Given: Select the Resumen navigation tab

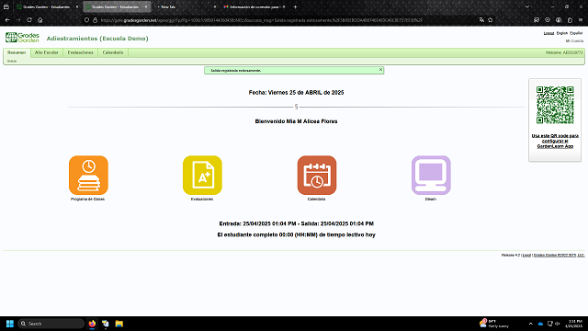Looking at the screenshot, I should 17,53.
